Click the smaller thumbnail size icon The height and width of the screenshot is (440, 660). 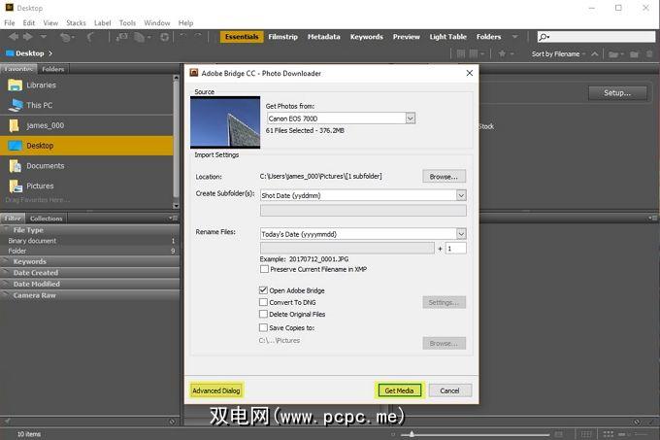393,434
